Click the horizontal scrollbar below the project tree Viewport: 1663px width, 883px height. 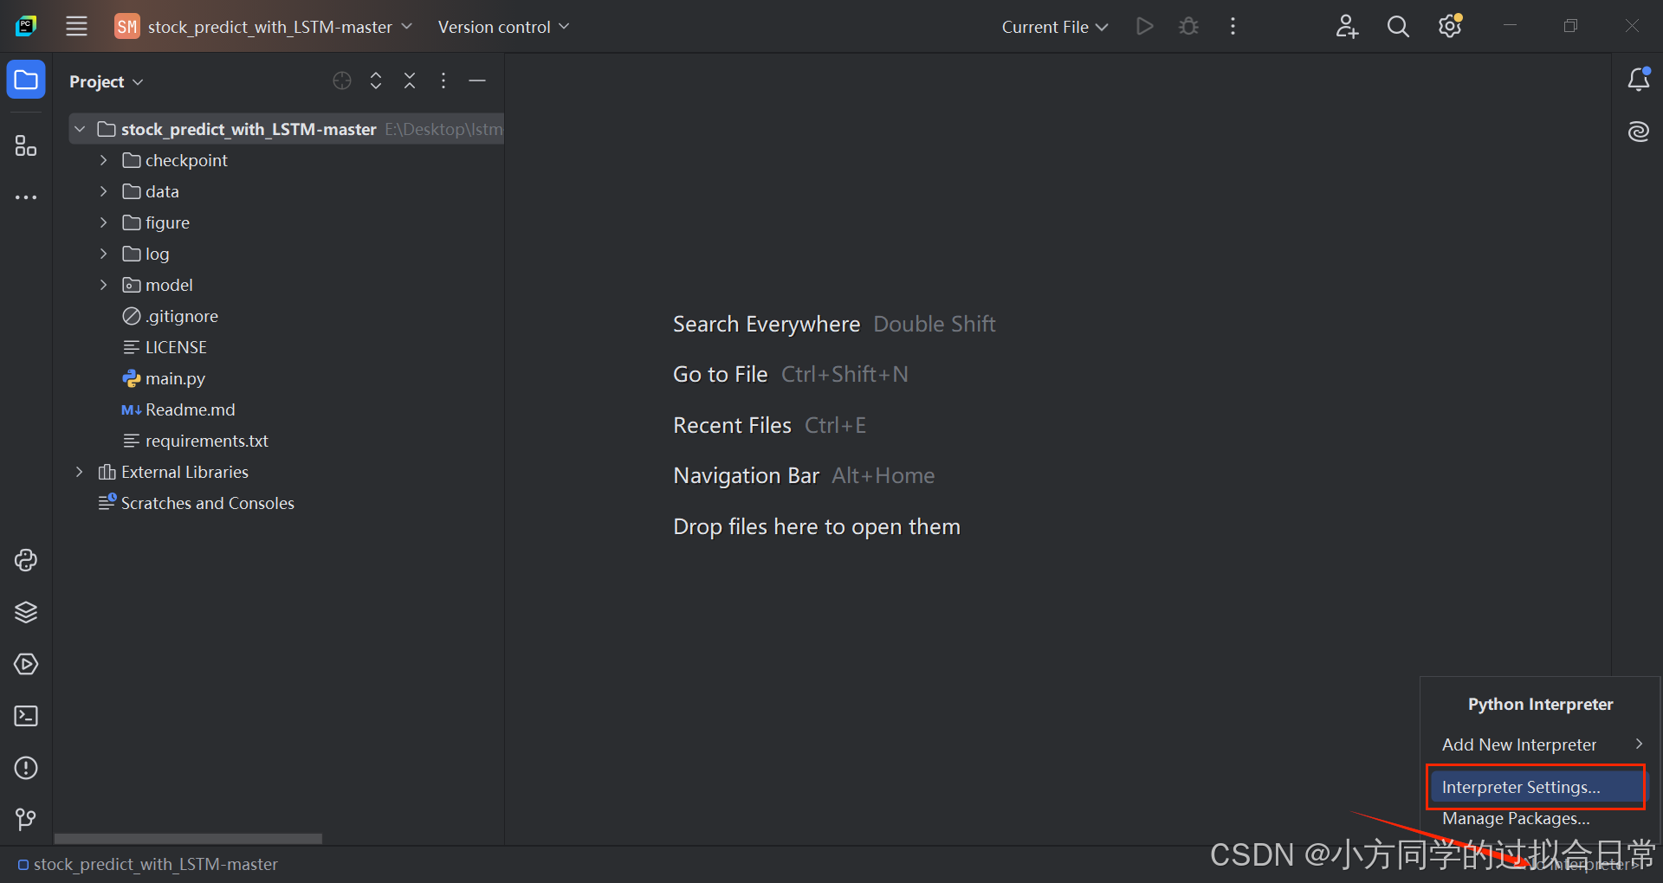tap(188, 838)
